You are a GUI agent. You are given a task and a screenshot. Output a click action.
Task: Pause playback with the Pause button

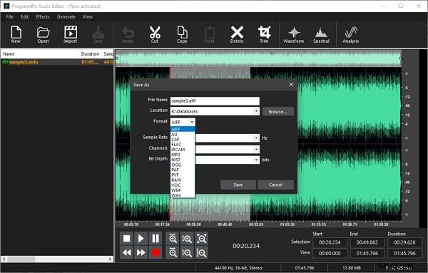pyautogui.click(x=156, y=239)
